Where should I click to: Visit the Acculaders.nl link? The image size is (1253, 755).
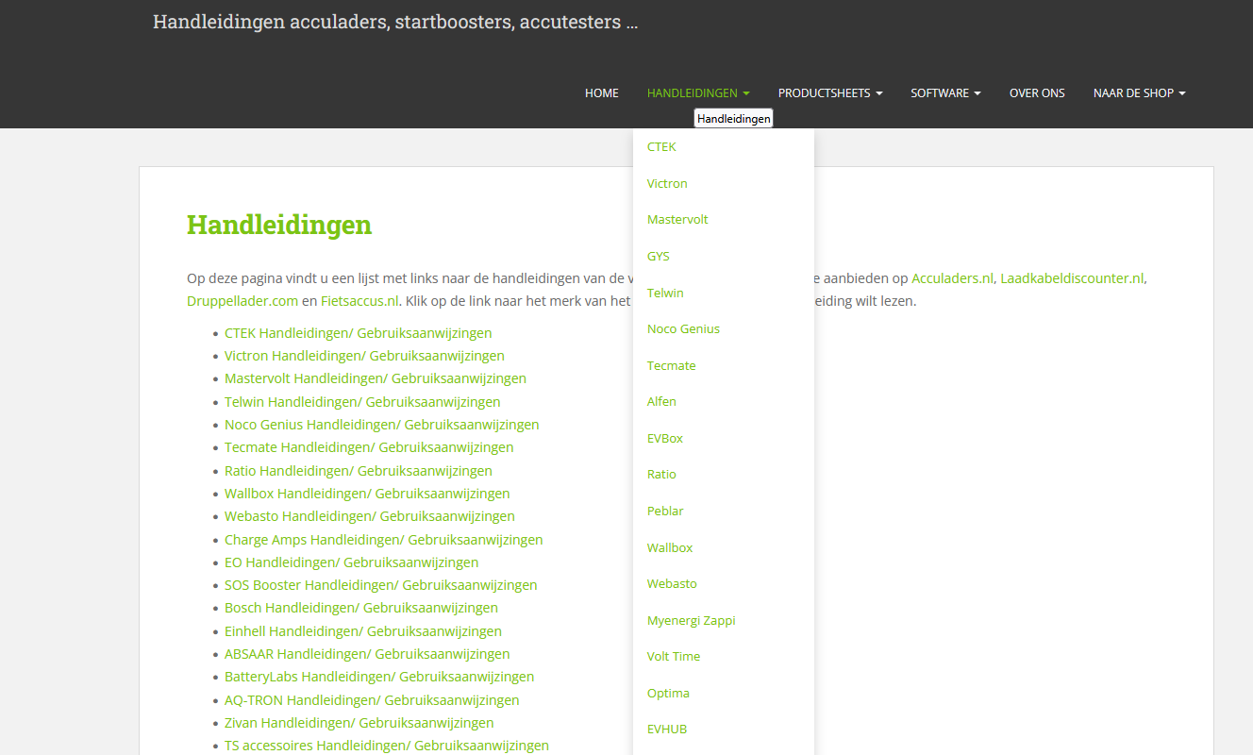[953, 278]
